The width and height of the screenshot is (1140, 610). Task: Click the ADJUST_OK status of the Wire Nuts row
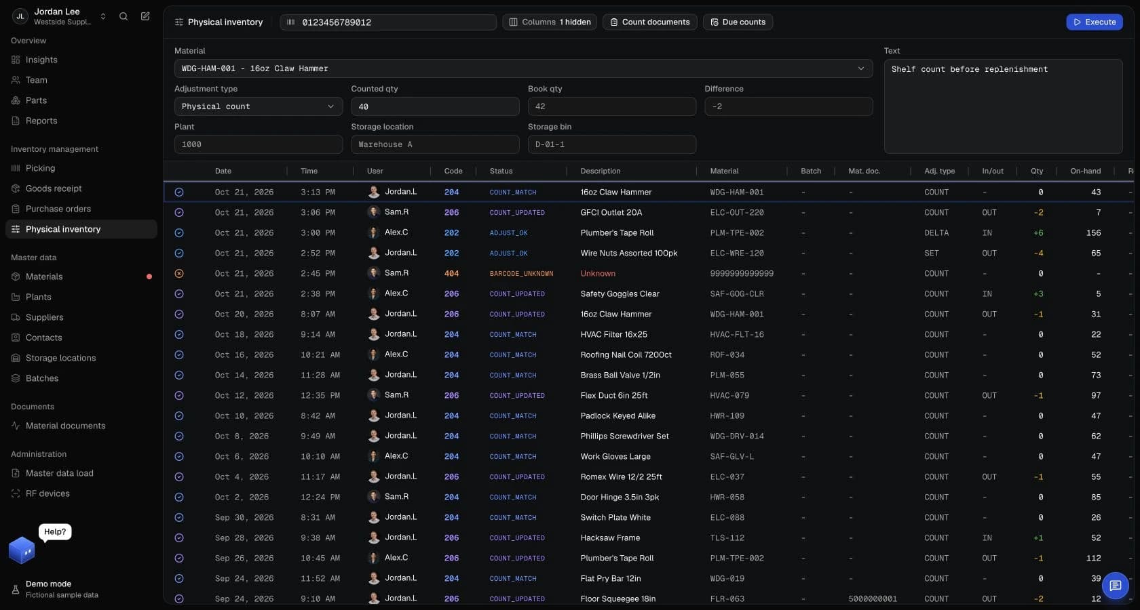point(509,253)
